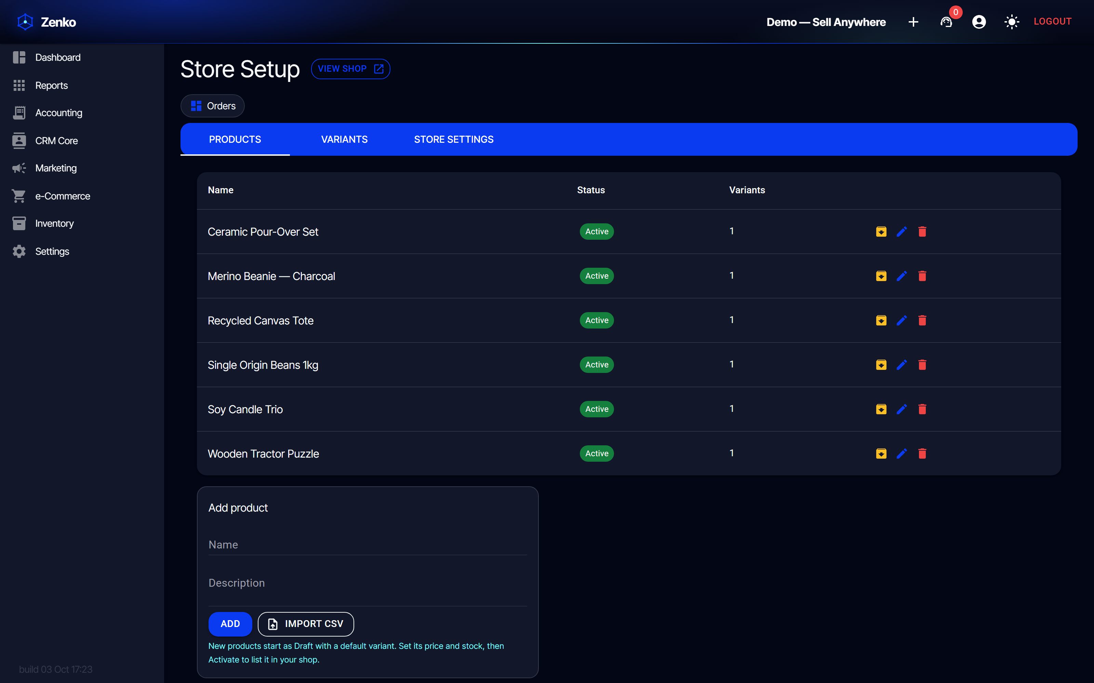1094x683 pixels.
Task: Switch to the Variants tab
Action: 345,139
